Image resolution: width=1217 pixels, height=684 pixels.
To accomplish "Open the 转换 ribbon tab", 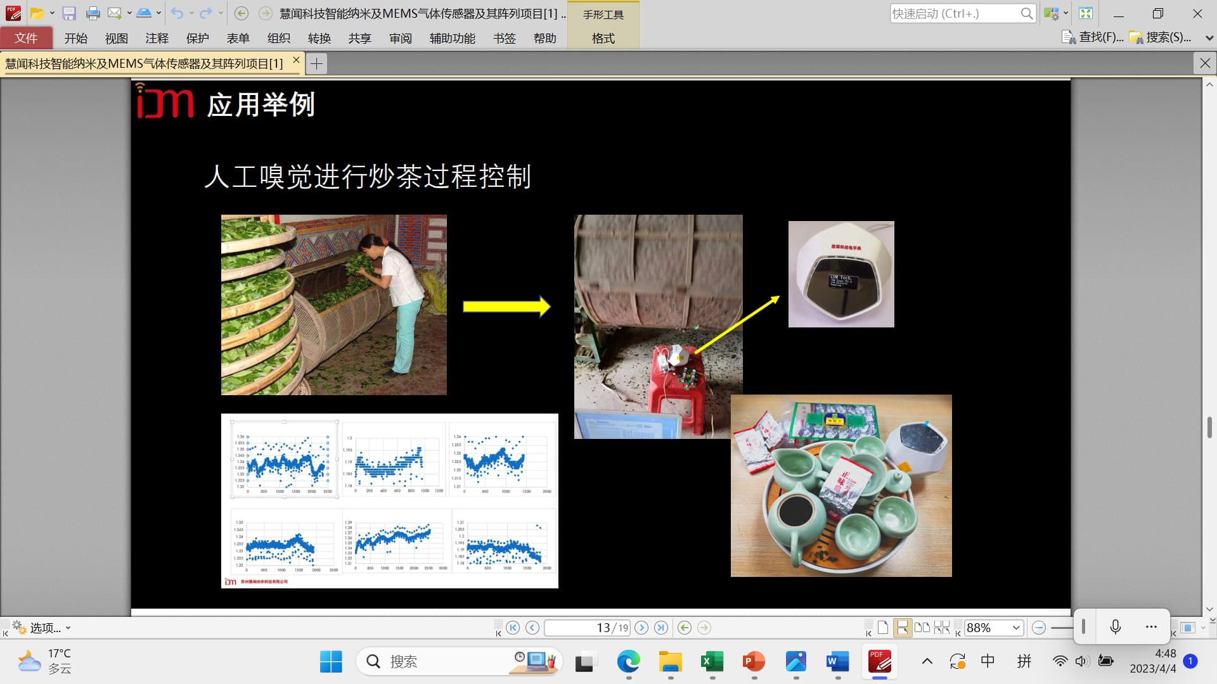I will (319, 38).
